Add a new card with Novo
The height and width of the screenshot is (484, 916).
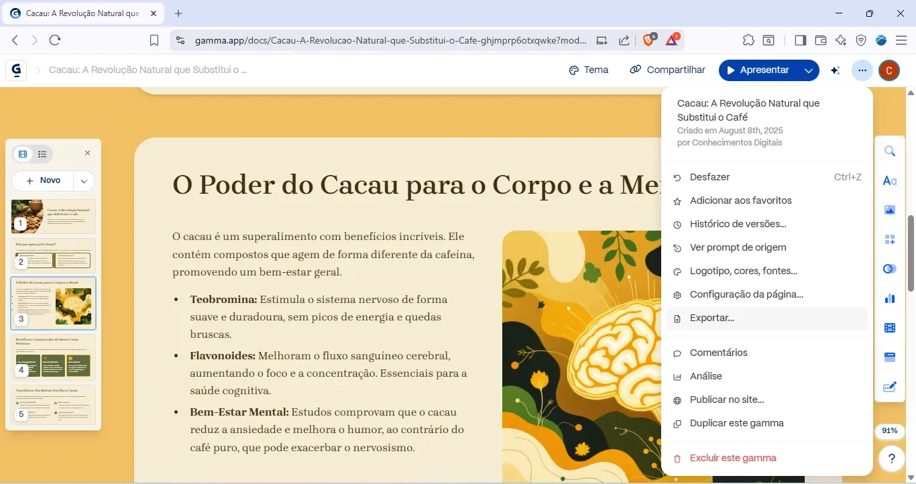point(43,180)
